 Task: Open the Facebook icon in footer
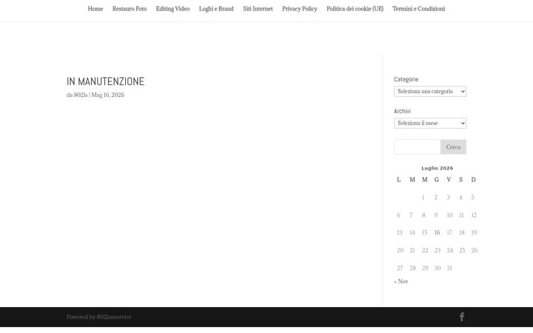point(462,317)
